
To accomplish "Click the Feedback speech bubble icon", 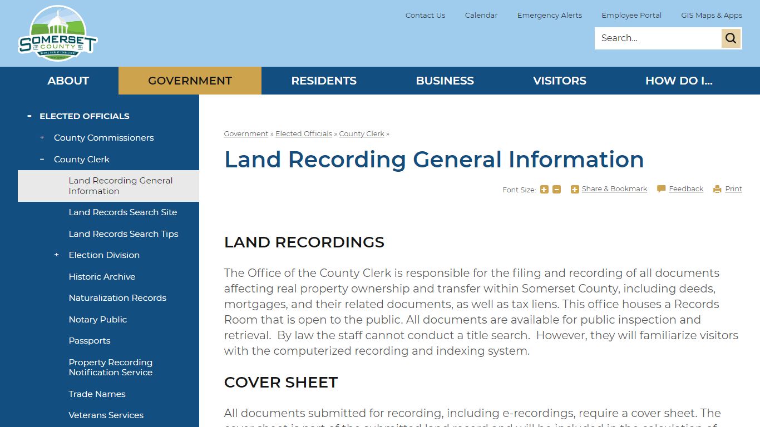I will [x=660, y=188].
